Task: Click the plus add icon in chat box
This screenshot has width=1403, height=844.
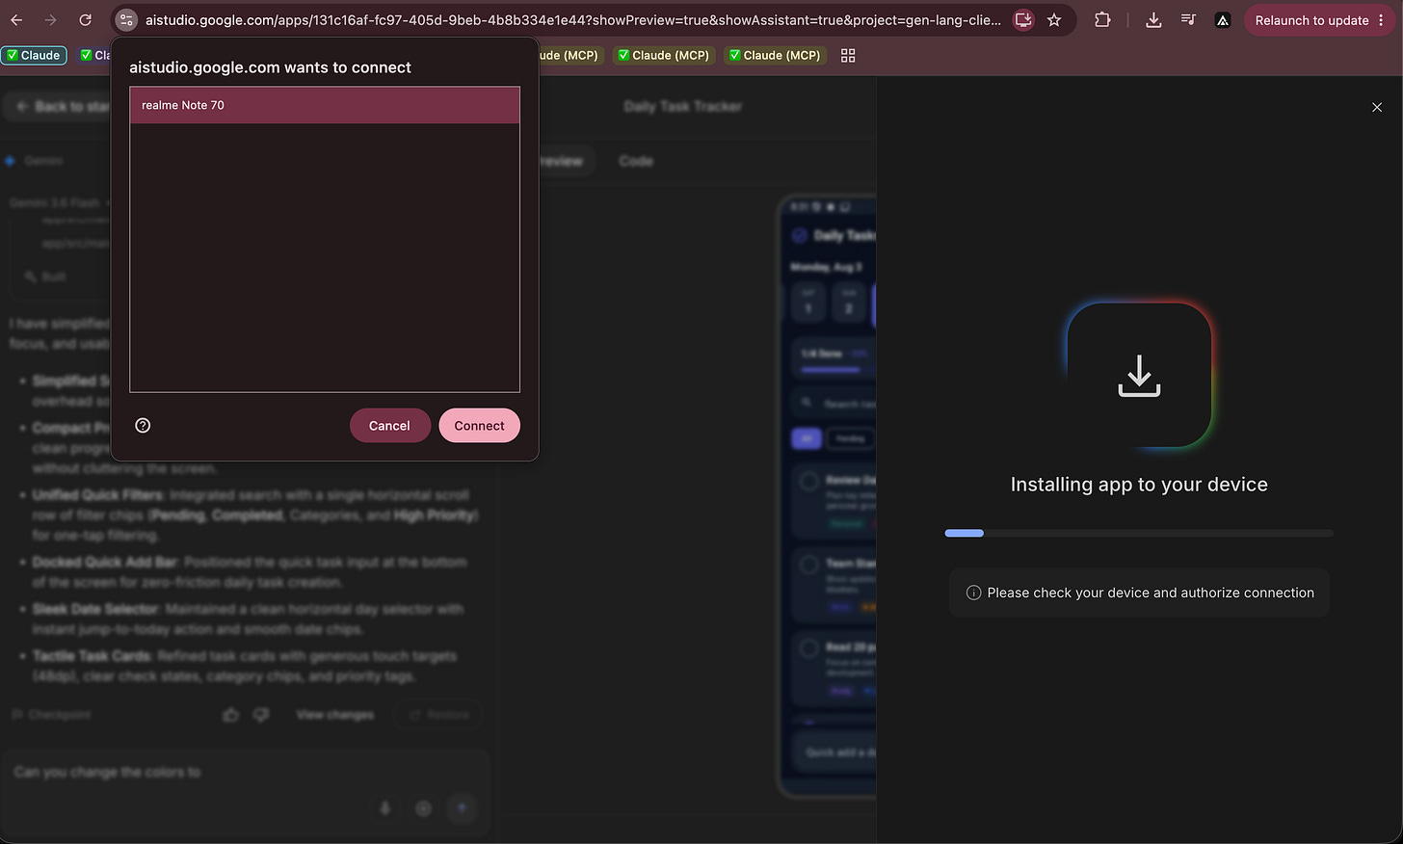Action: tap(423, 808)
